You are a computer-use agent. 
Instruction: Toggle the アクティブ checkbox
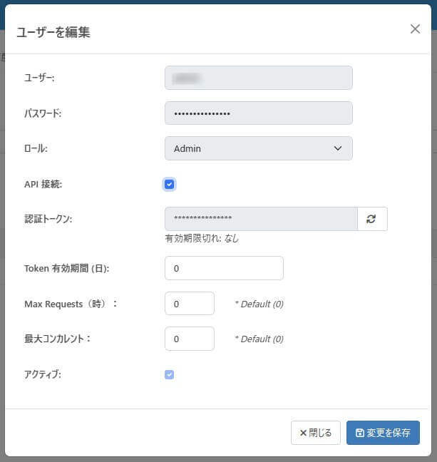coord(170,374)
